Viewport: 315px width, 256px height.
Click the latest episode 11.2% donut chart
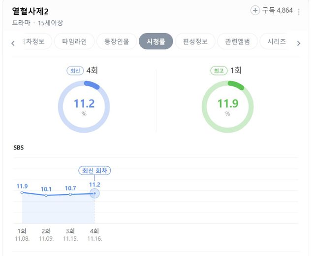84,107
